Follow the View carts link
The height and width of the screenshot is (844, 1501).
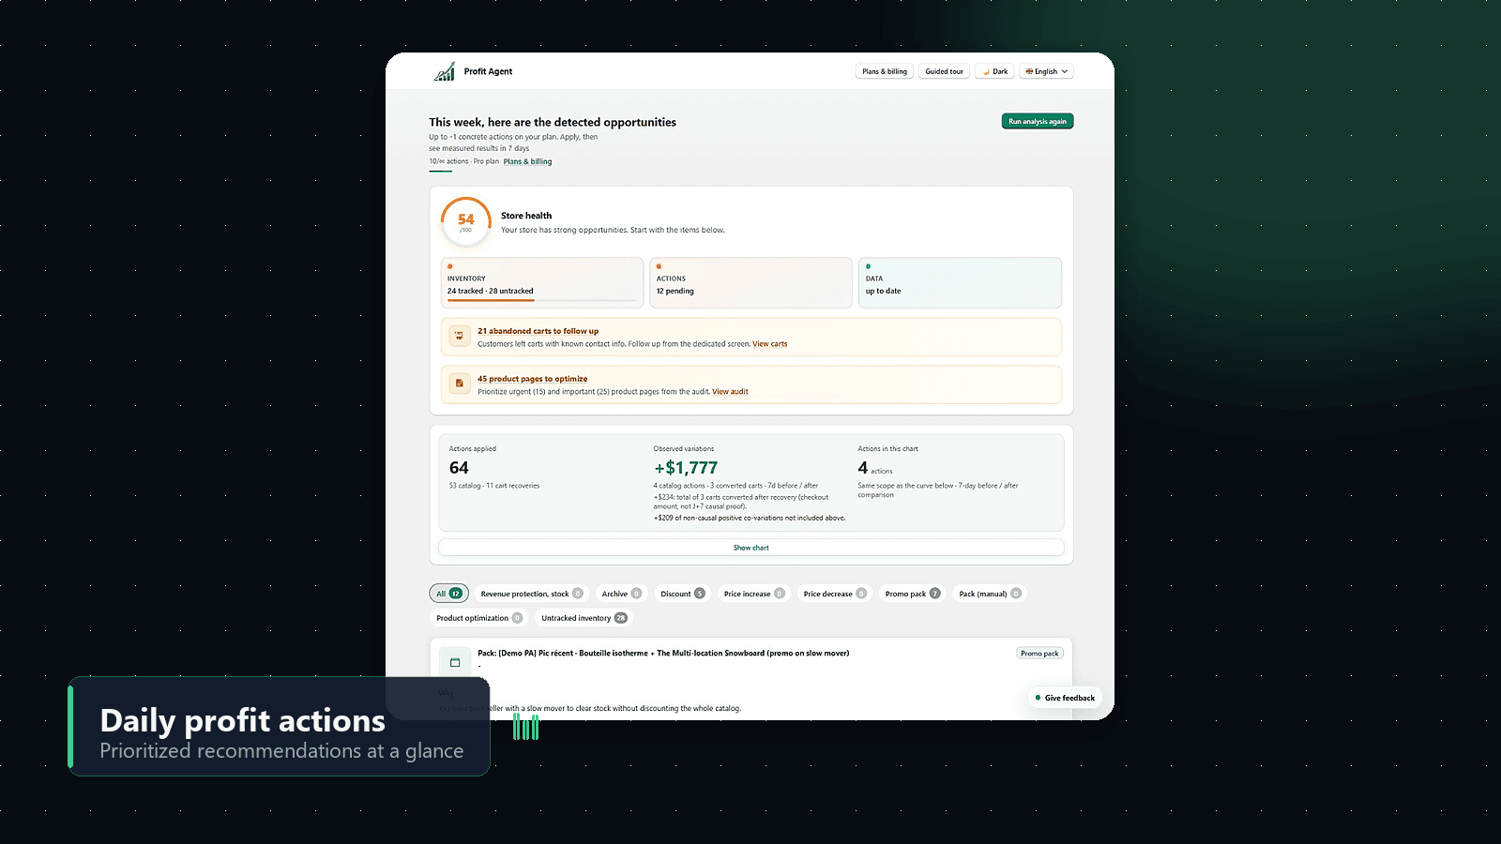(770, 344)
